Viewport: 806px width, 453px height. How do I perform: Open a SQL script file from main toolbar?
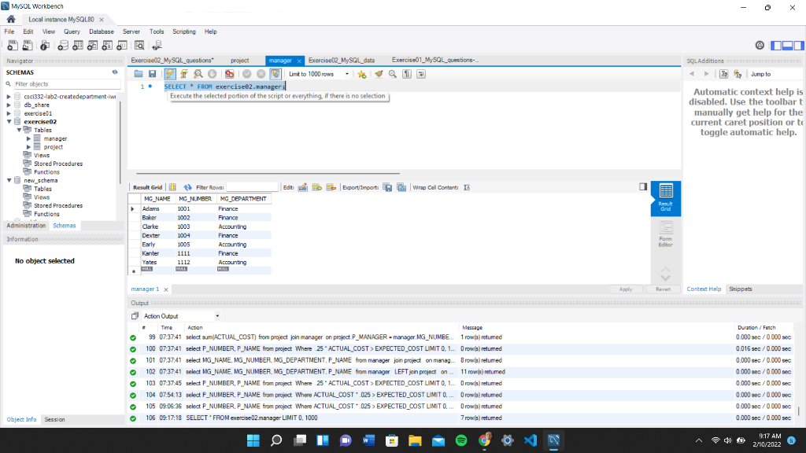tap(28, 46)
